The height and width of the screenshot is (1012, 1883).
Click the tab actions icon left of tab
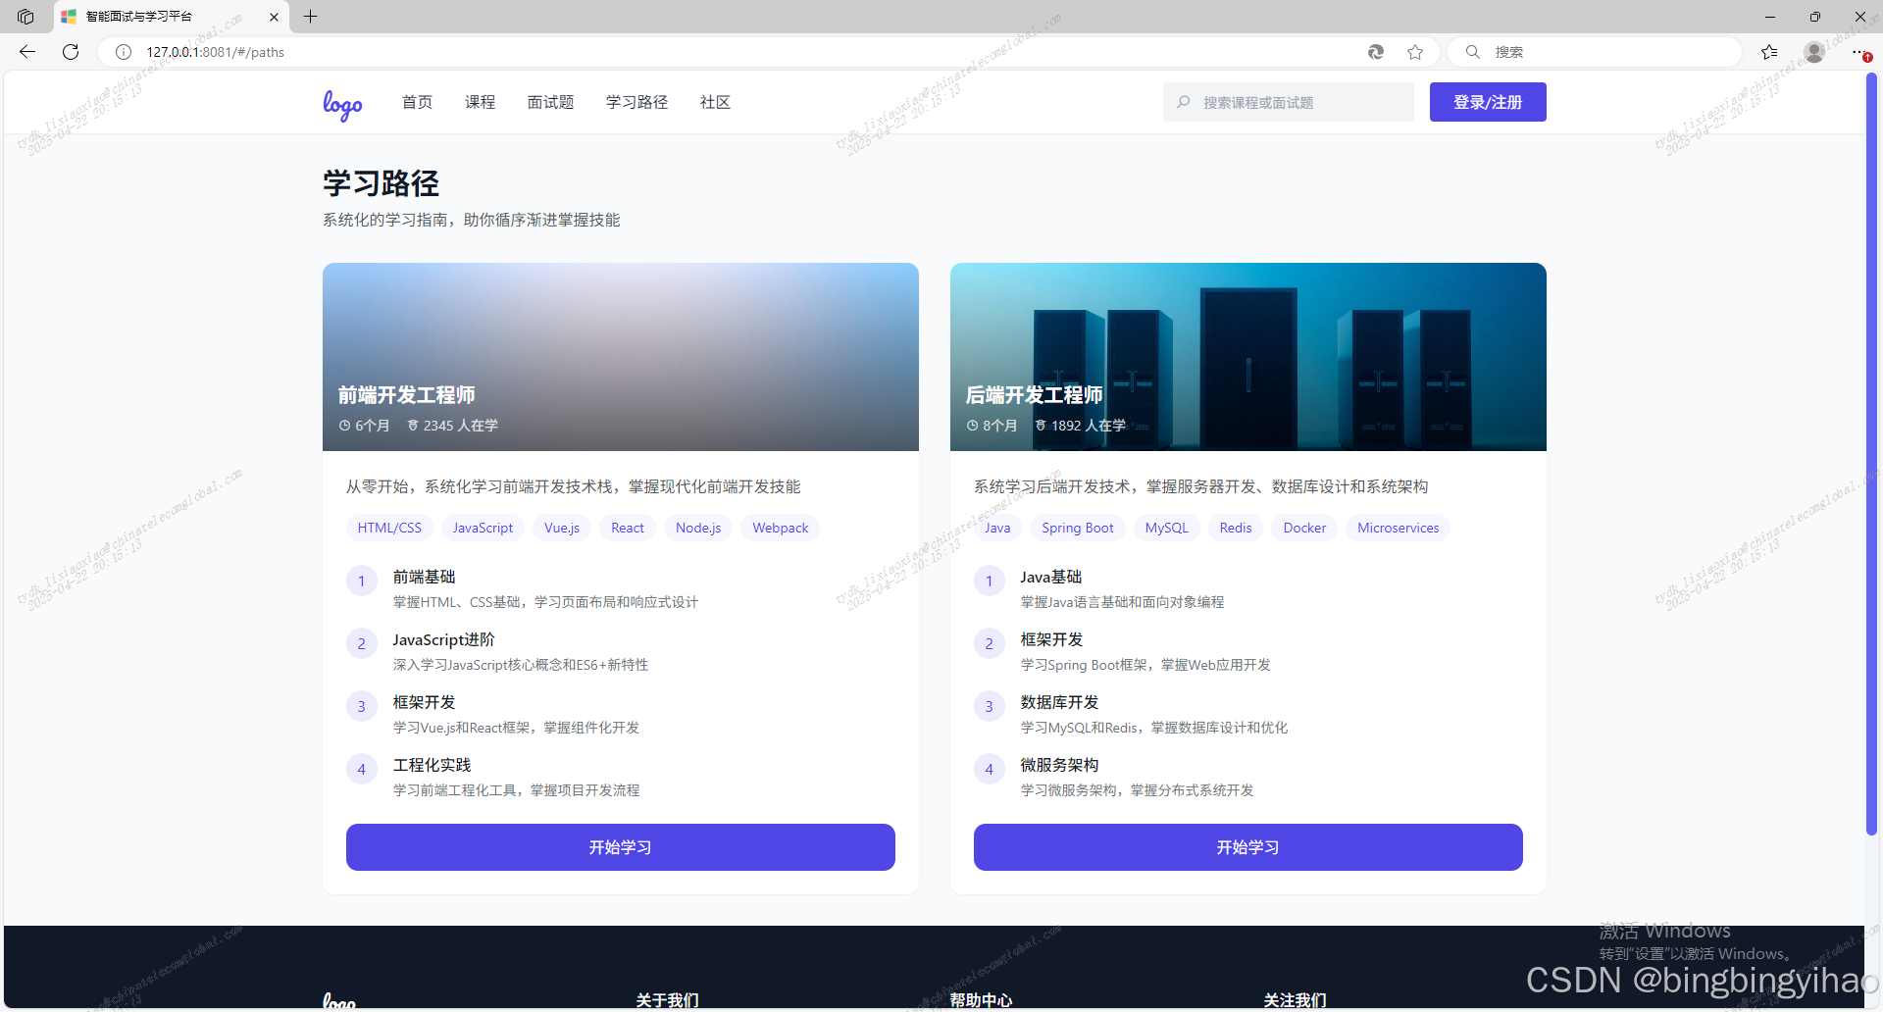26,17
